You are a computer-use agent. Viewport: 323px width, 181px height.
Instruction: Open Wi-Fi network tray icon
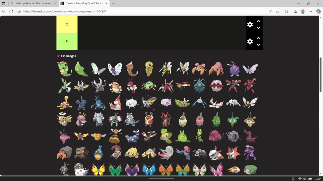300,178
